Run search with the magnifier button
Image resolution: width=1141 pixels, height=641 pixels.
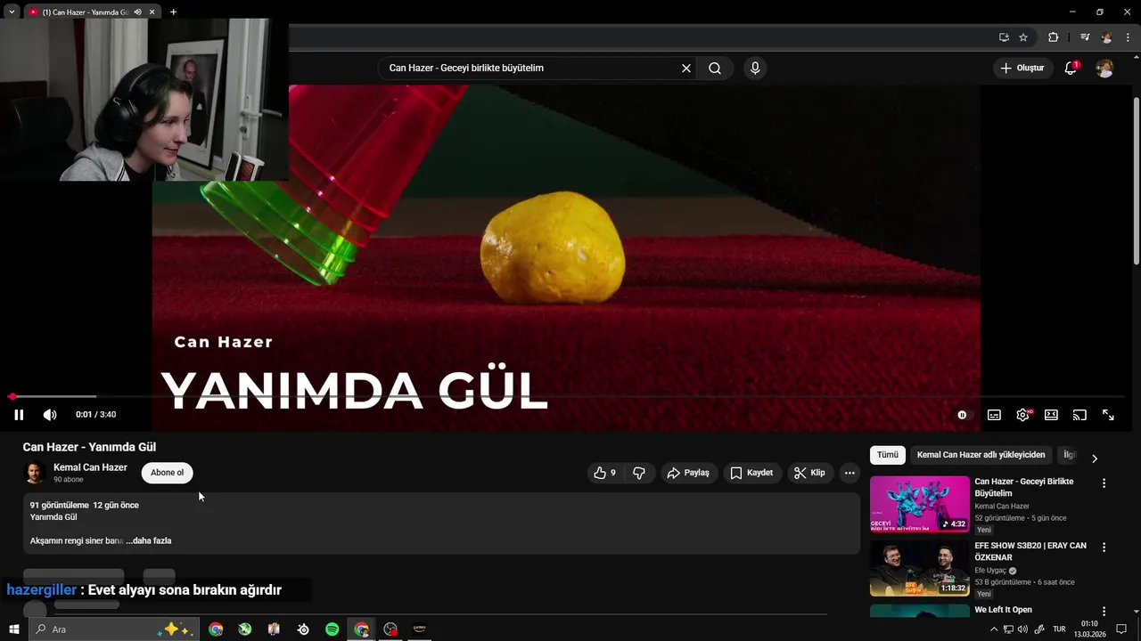pos(715,68)
